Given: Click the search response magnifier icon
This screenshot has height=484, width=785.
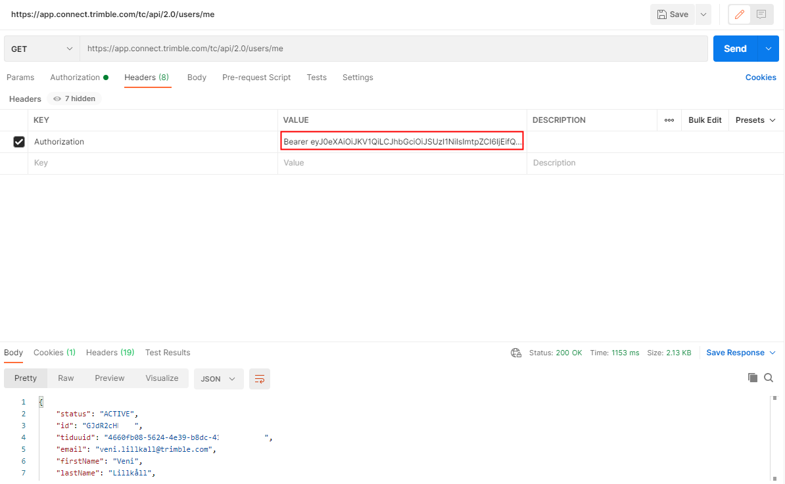Looking at the screenshot, I should (769, 378).
